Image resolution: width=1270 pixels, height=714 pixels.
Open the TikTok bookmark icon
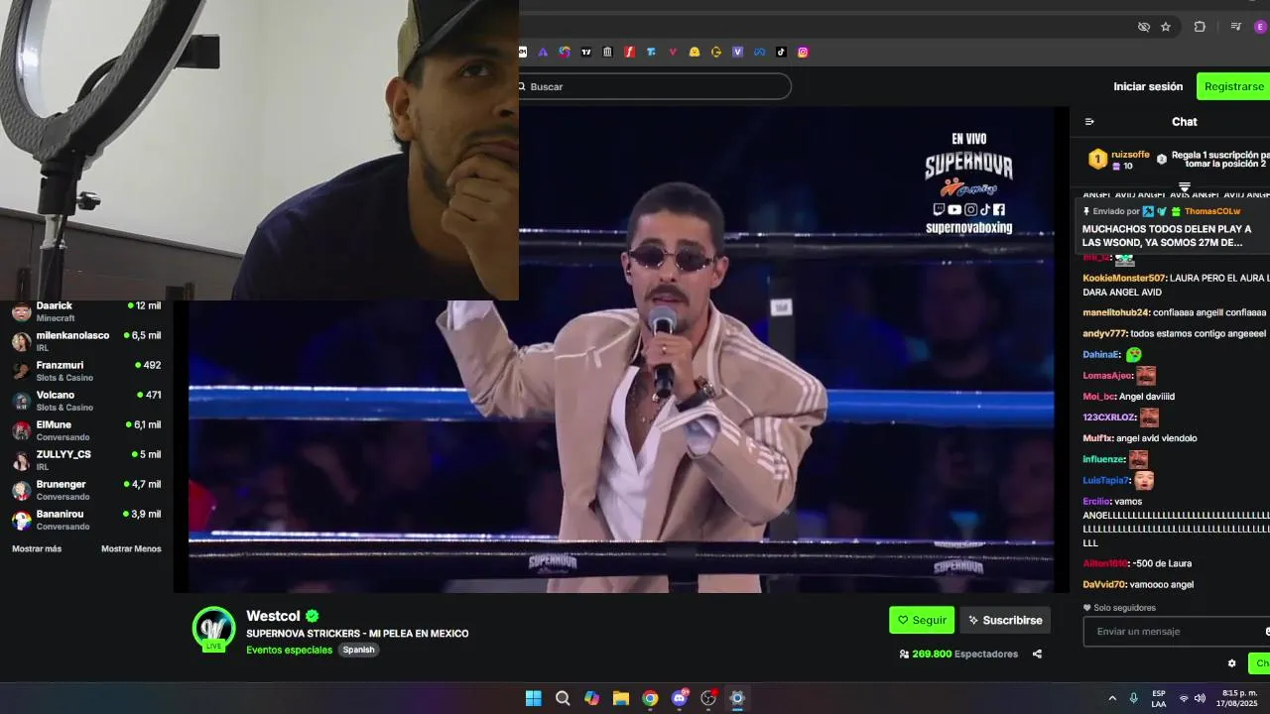point(781,52)
